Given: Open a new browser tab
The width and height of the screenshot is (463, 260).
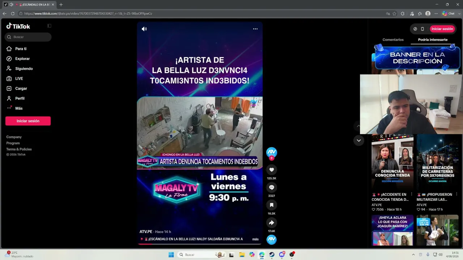Looking at the screenshot, I should [x=61, y=5].
